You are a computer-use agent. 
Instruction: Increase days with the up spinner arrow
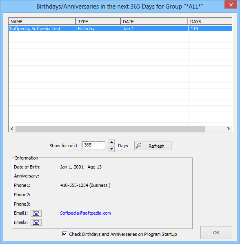click(x=111, y=142)
